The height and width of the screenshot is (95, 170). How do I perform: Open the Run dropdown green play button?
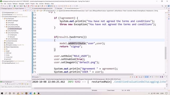click(21, 6)
